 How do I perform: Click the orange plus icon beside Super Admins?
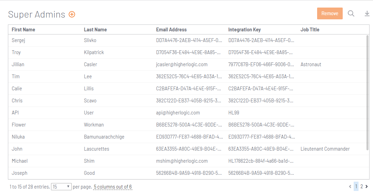[x=72, y=14]
